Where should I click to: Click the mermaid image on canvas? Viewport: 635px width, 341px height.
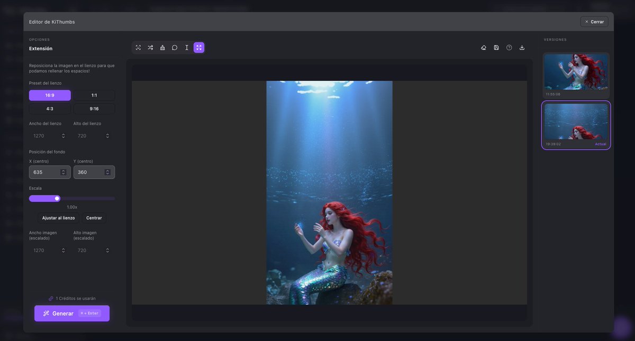[x=329, y=192]
